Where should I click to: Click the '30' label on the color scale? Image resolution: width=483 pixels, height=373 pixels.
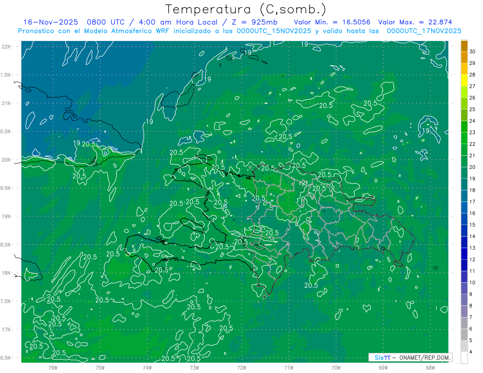point(473,52)
